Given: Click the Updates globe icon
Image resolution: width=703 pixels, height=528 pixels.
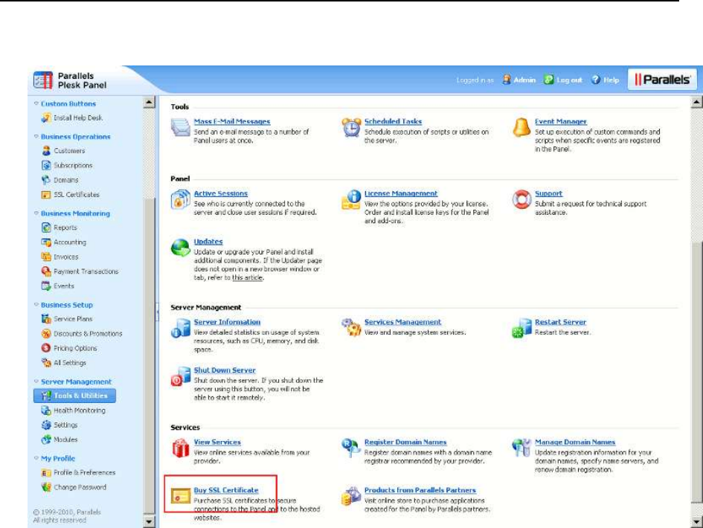Looking at the screenshot, I should pos(181,248).
